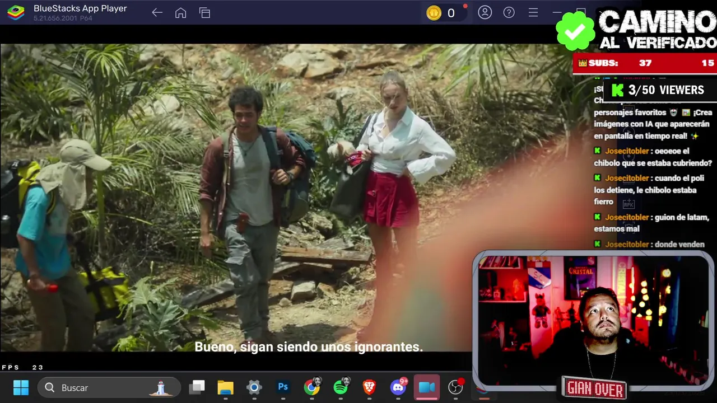Switch to Photoshop in the taskbar
The image size is (717, 403).
(283, 387)
